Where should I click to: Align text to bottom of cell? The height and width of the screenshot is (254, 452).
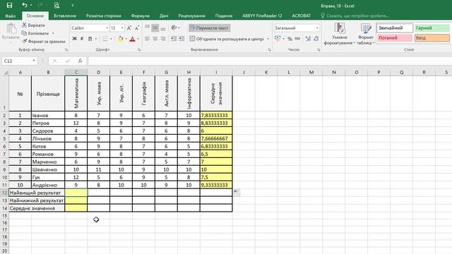[x=163, y=28]
